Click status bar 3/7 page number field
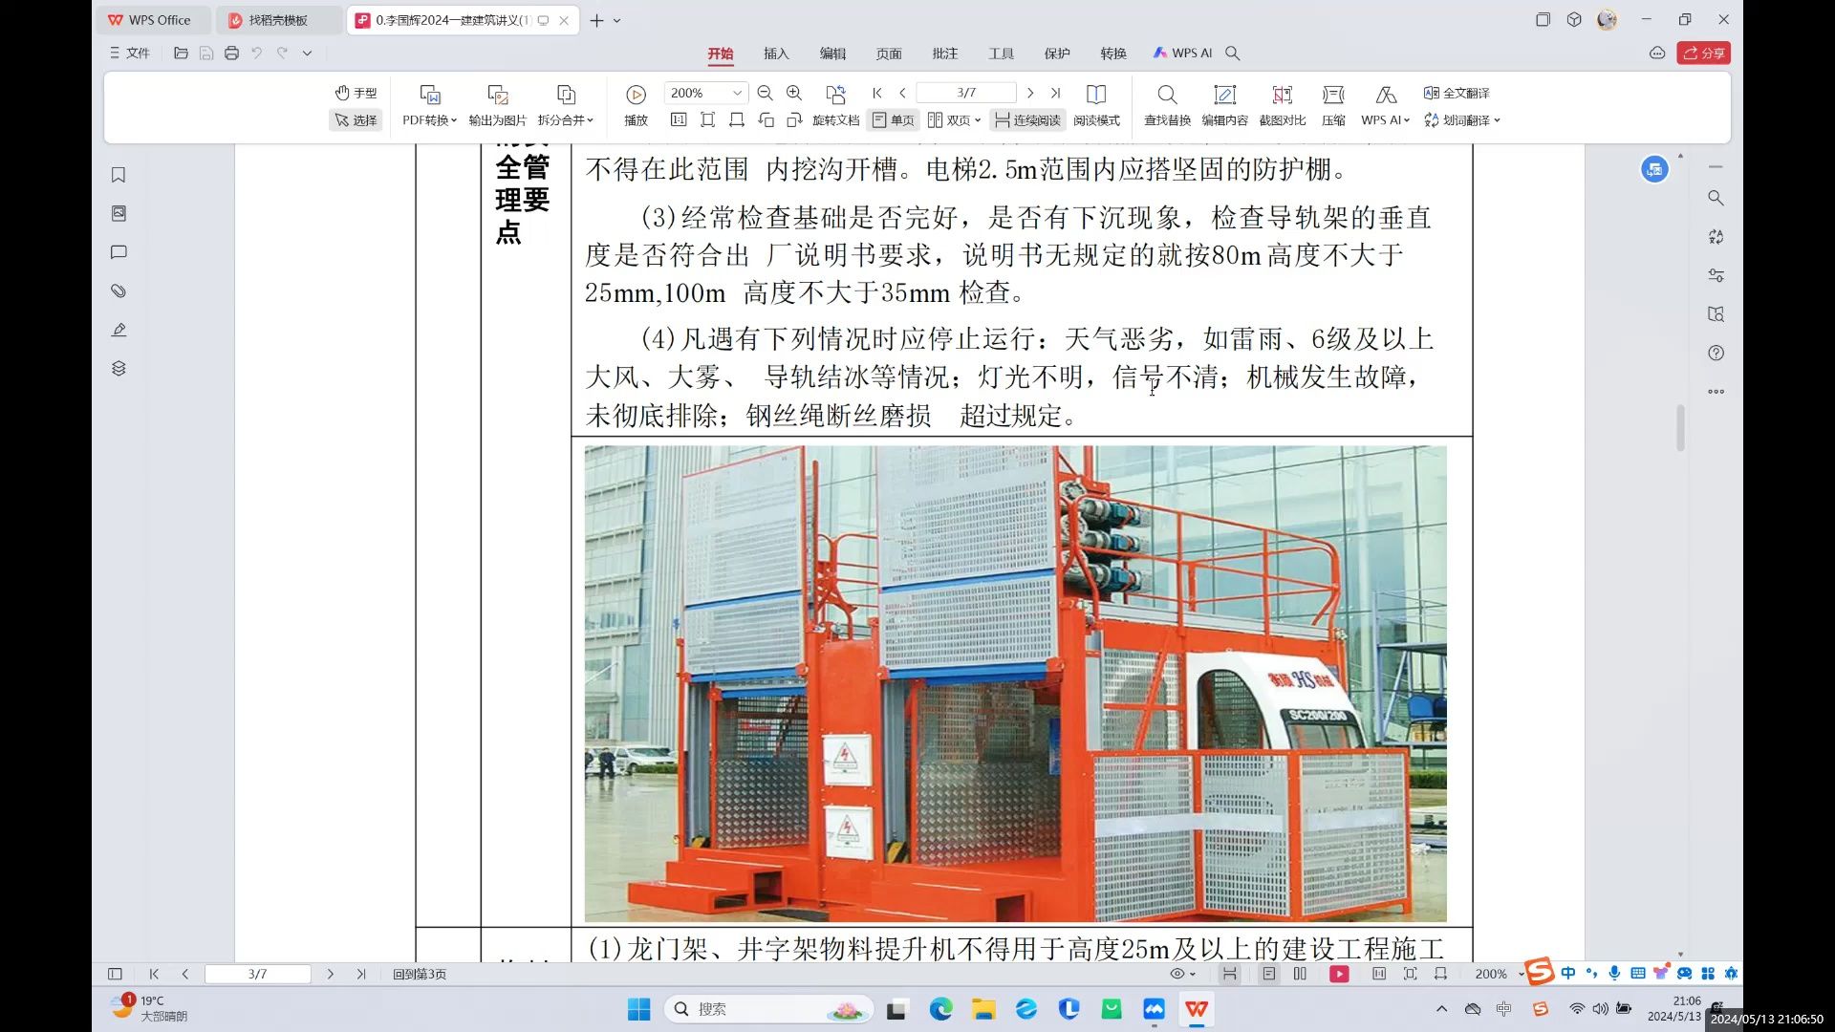 pyautogui.click(x=257, y=974)
